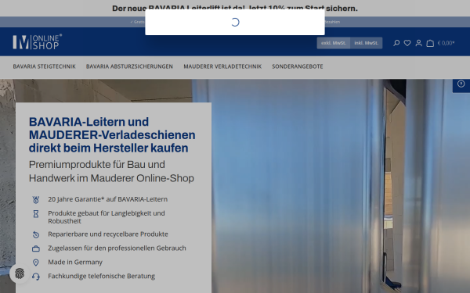Open BAVARIA ABSTURZSICHERUNGEN menu
Viewport: 470px width, 293px height.
[129, 66]
